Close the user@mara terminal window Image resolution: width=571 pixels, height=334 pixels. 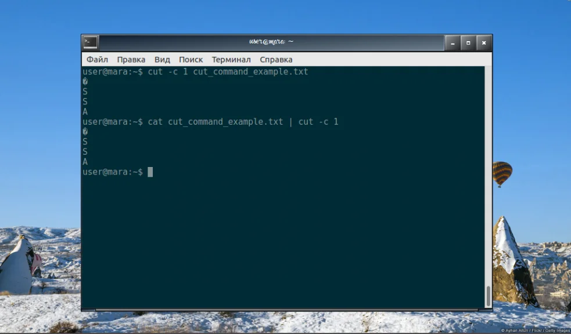pyautogui.click(x=484, y=43)
